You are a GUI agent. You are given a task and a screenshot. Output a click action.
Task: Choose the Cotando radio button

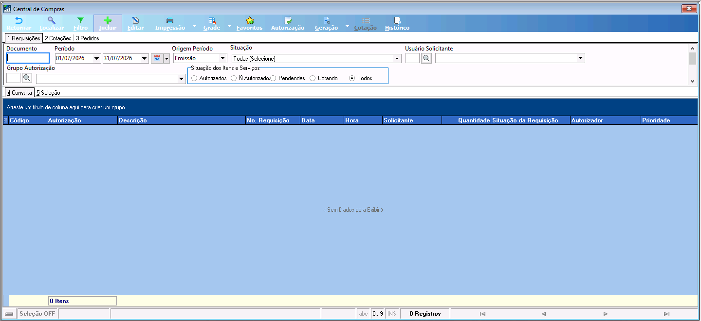pos(313,78)
